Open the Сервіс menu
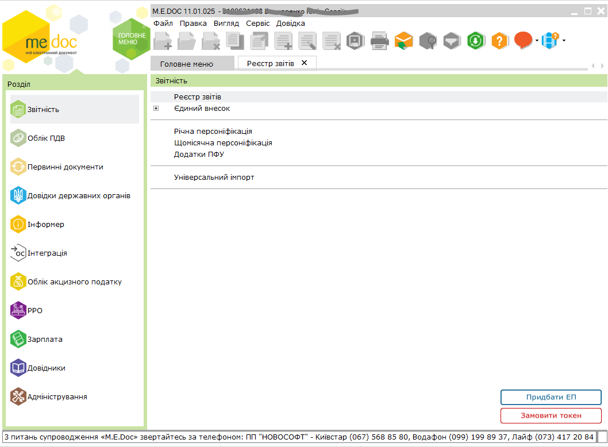Image resolution: width=608 pixels, height=447 pixels. [257, 24]
